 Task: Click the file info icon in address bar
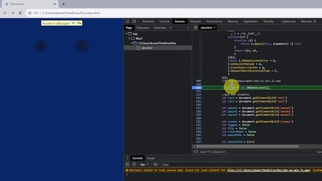click(x=30, y=13)
